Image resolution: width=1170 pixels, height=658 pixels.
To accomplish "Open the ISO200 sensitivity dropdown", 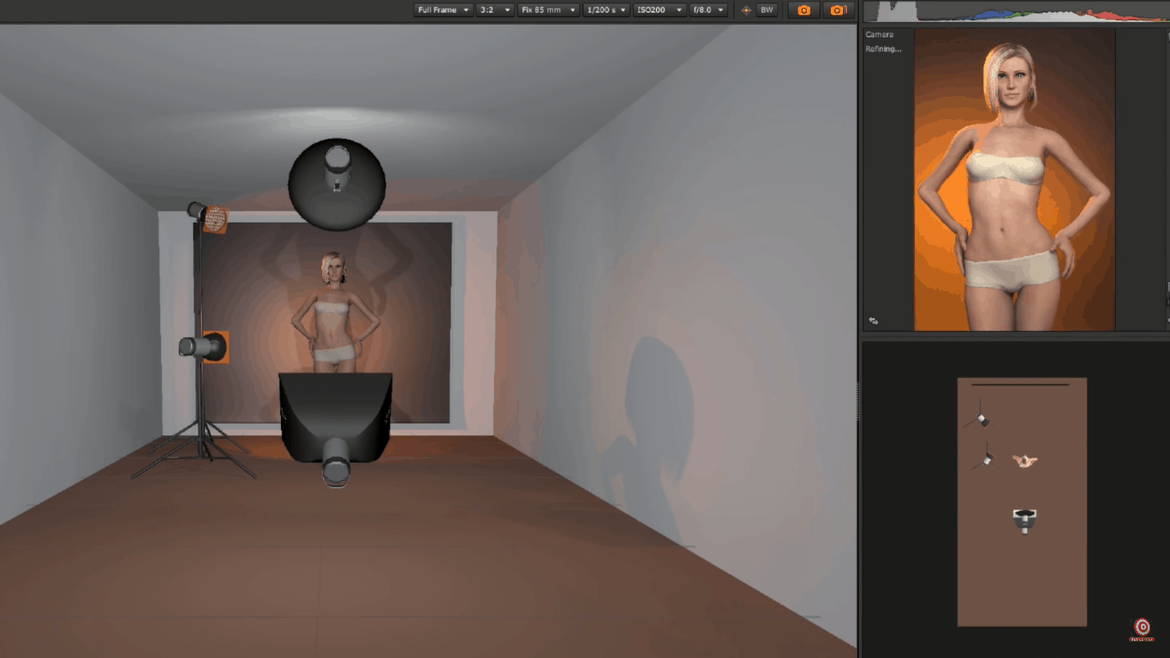I will tap(660, 10).
